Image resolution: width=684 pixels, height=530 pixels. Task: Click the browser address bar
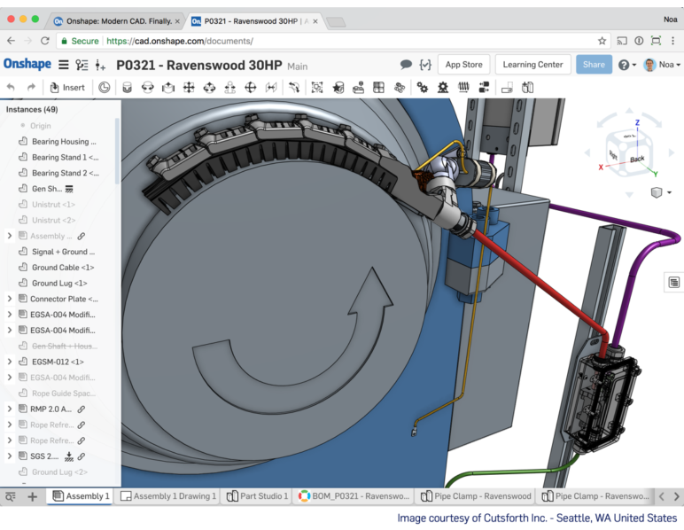point(331,41)
